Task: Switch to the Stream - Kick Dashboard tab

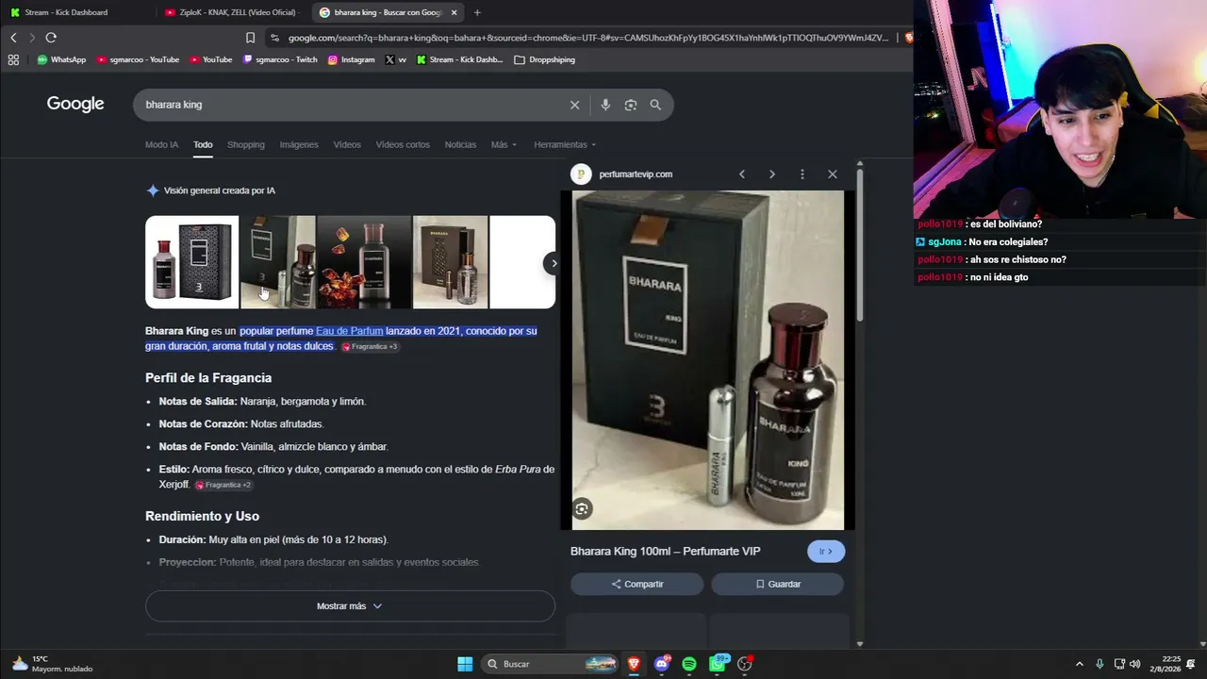Action: click(x=66, y=12)
